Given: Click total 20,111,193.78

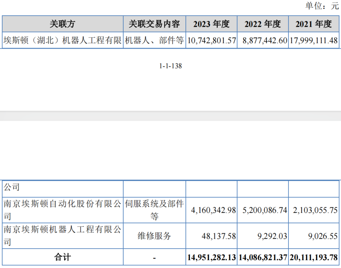Looking at the screenshot, I should click(313, 258).
